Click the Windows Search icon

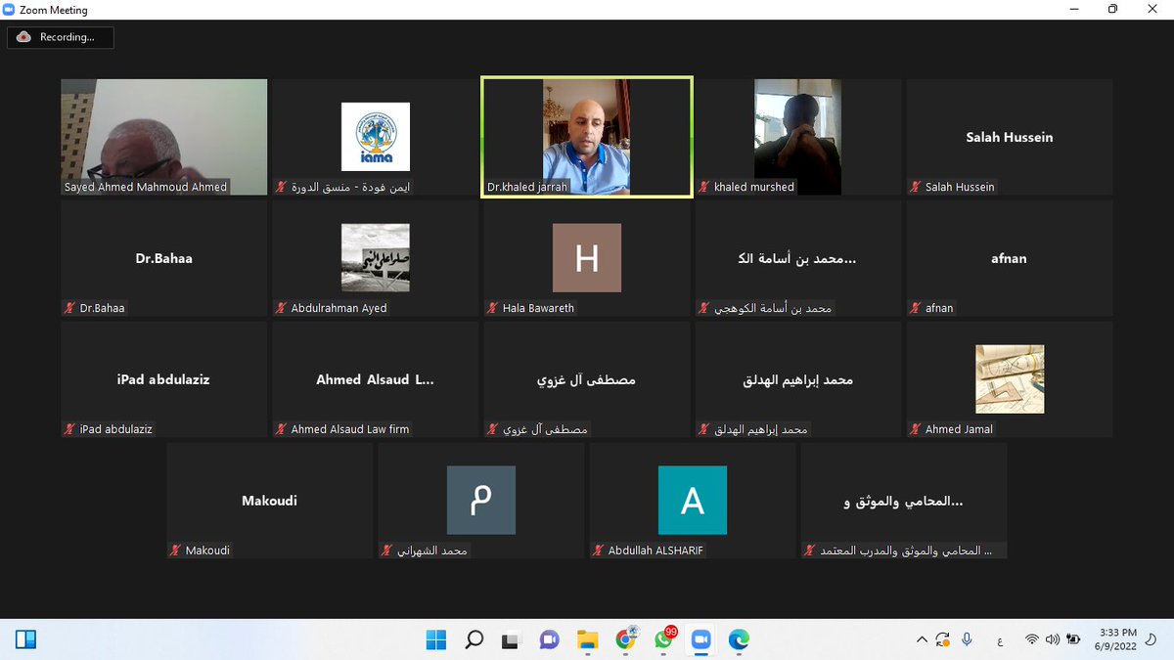[474, 639]
